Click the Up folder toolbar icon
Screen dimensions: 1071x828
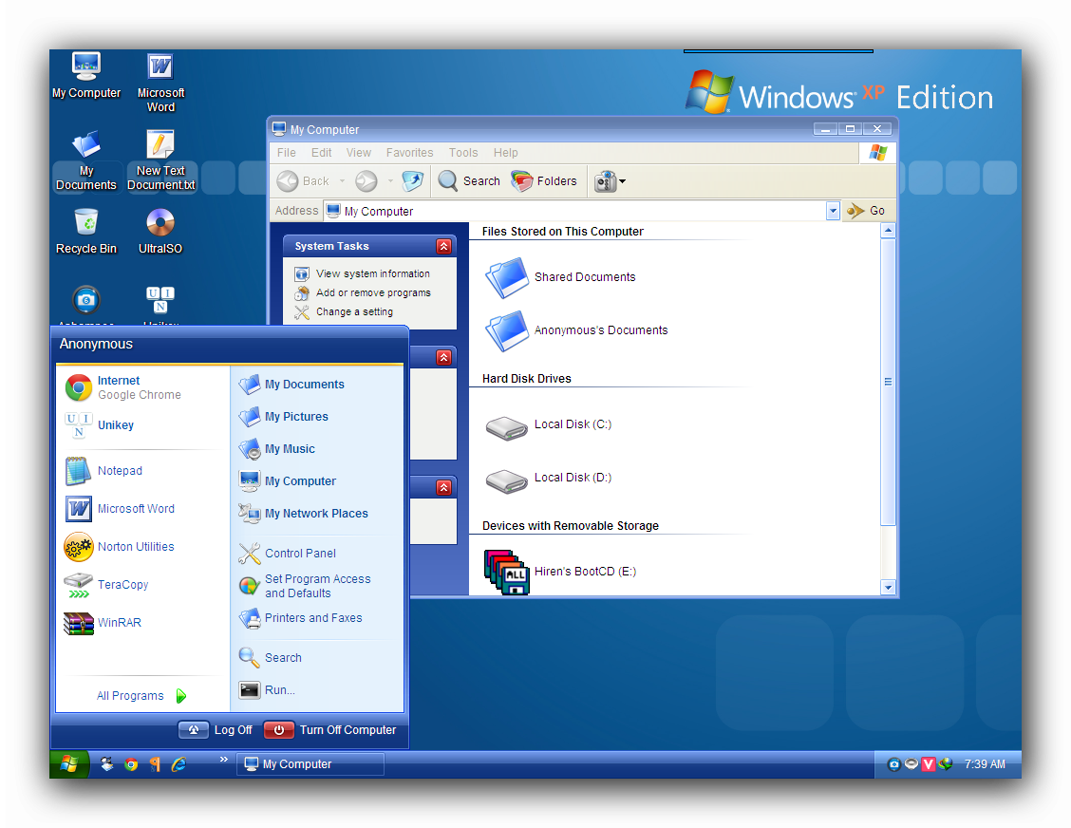413,181
